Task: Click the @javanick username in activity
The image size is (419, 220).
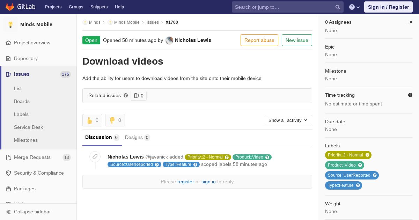Action: tap(157, 157)
